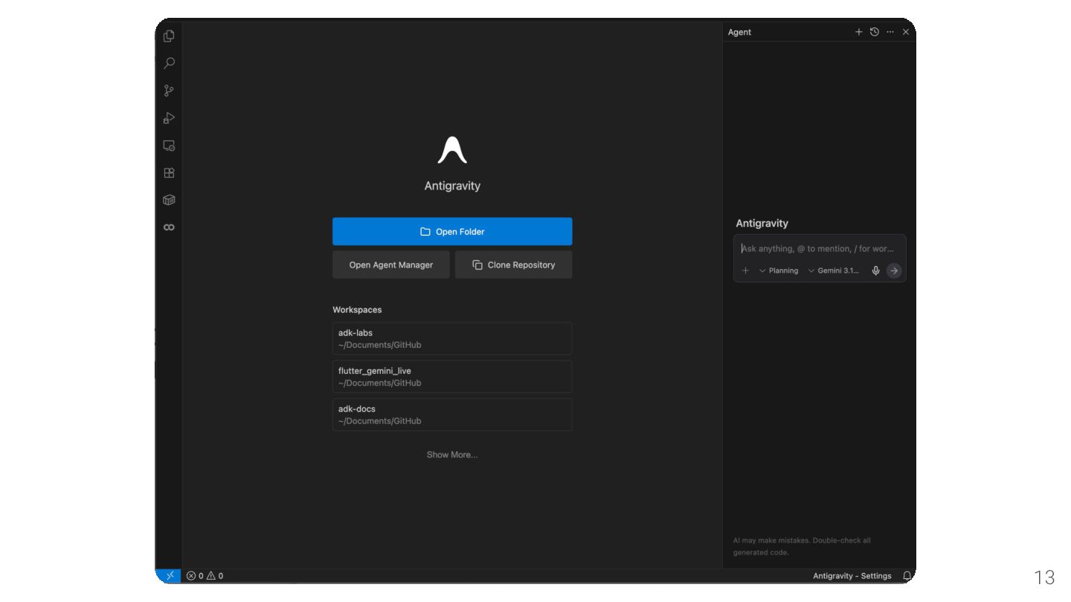Screen dimensions: 1071x602
Task: Click Show More workspaces link
Action: coord(452,455)
